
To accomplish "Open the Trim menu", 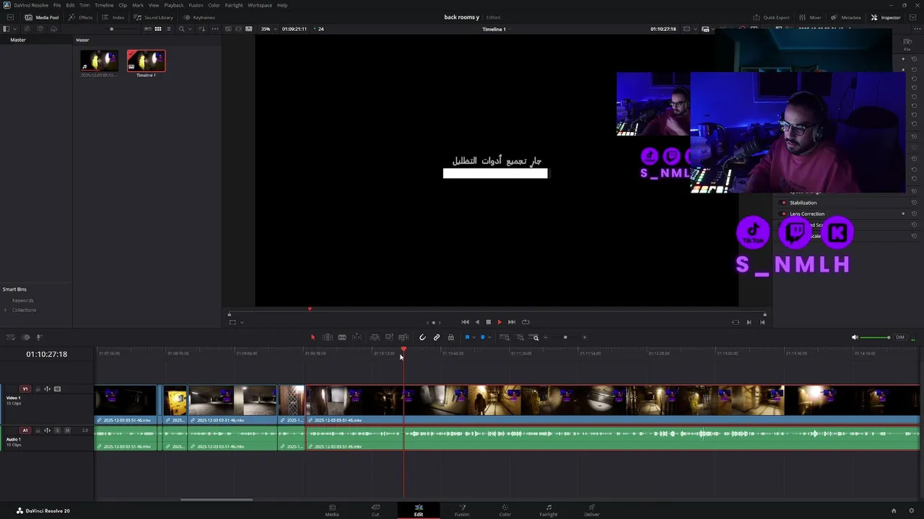I will click(x=84, y=5).
